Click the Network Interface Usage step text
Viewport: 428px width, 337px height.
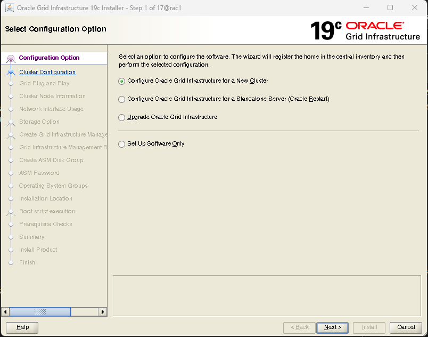[x=51, y=109]
